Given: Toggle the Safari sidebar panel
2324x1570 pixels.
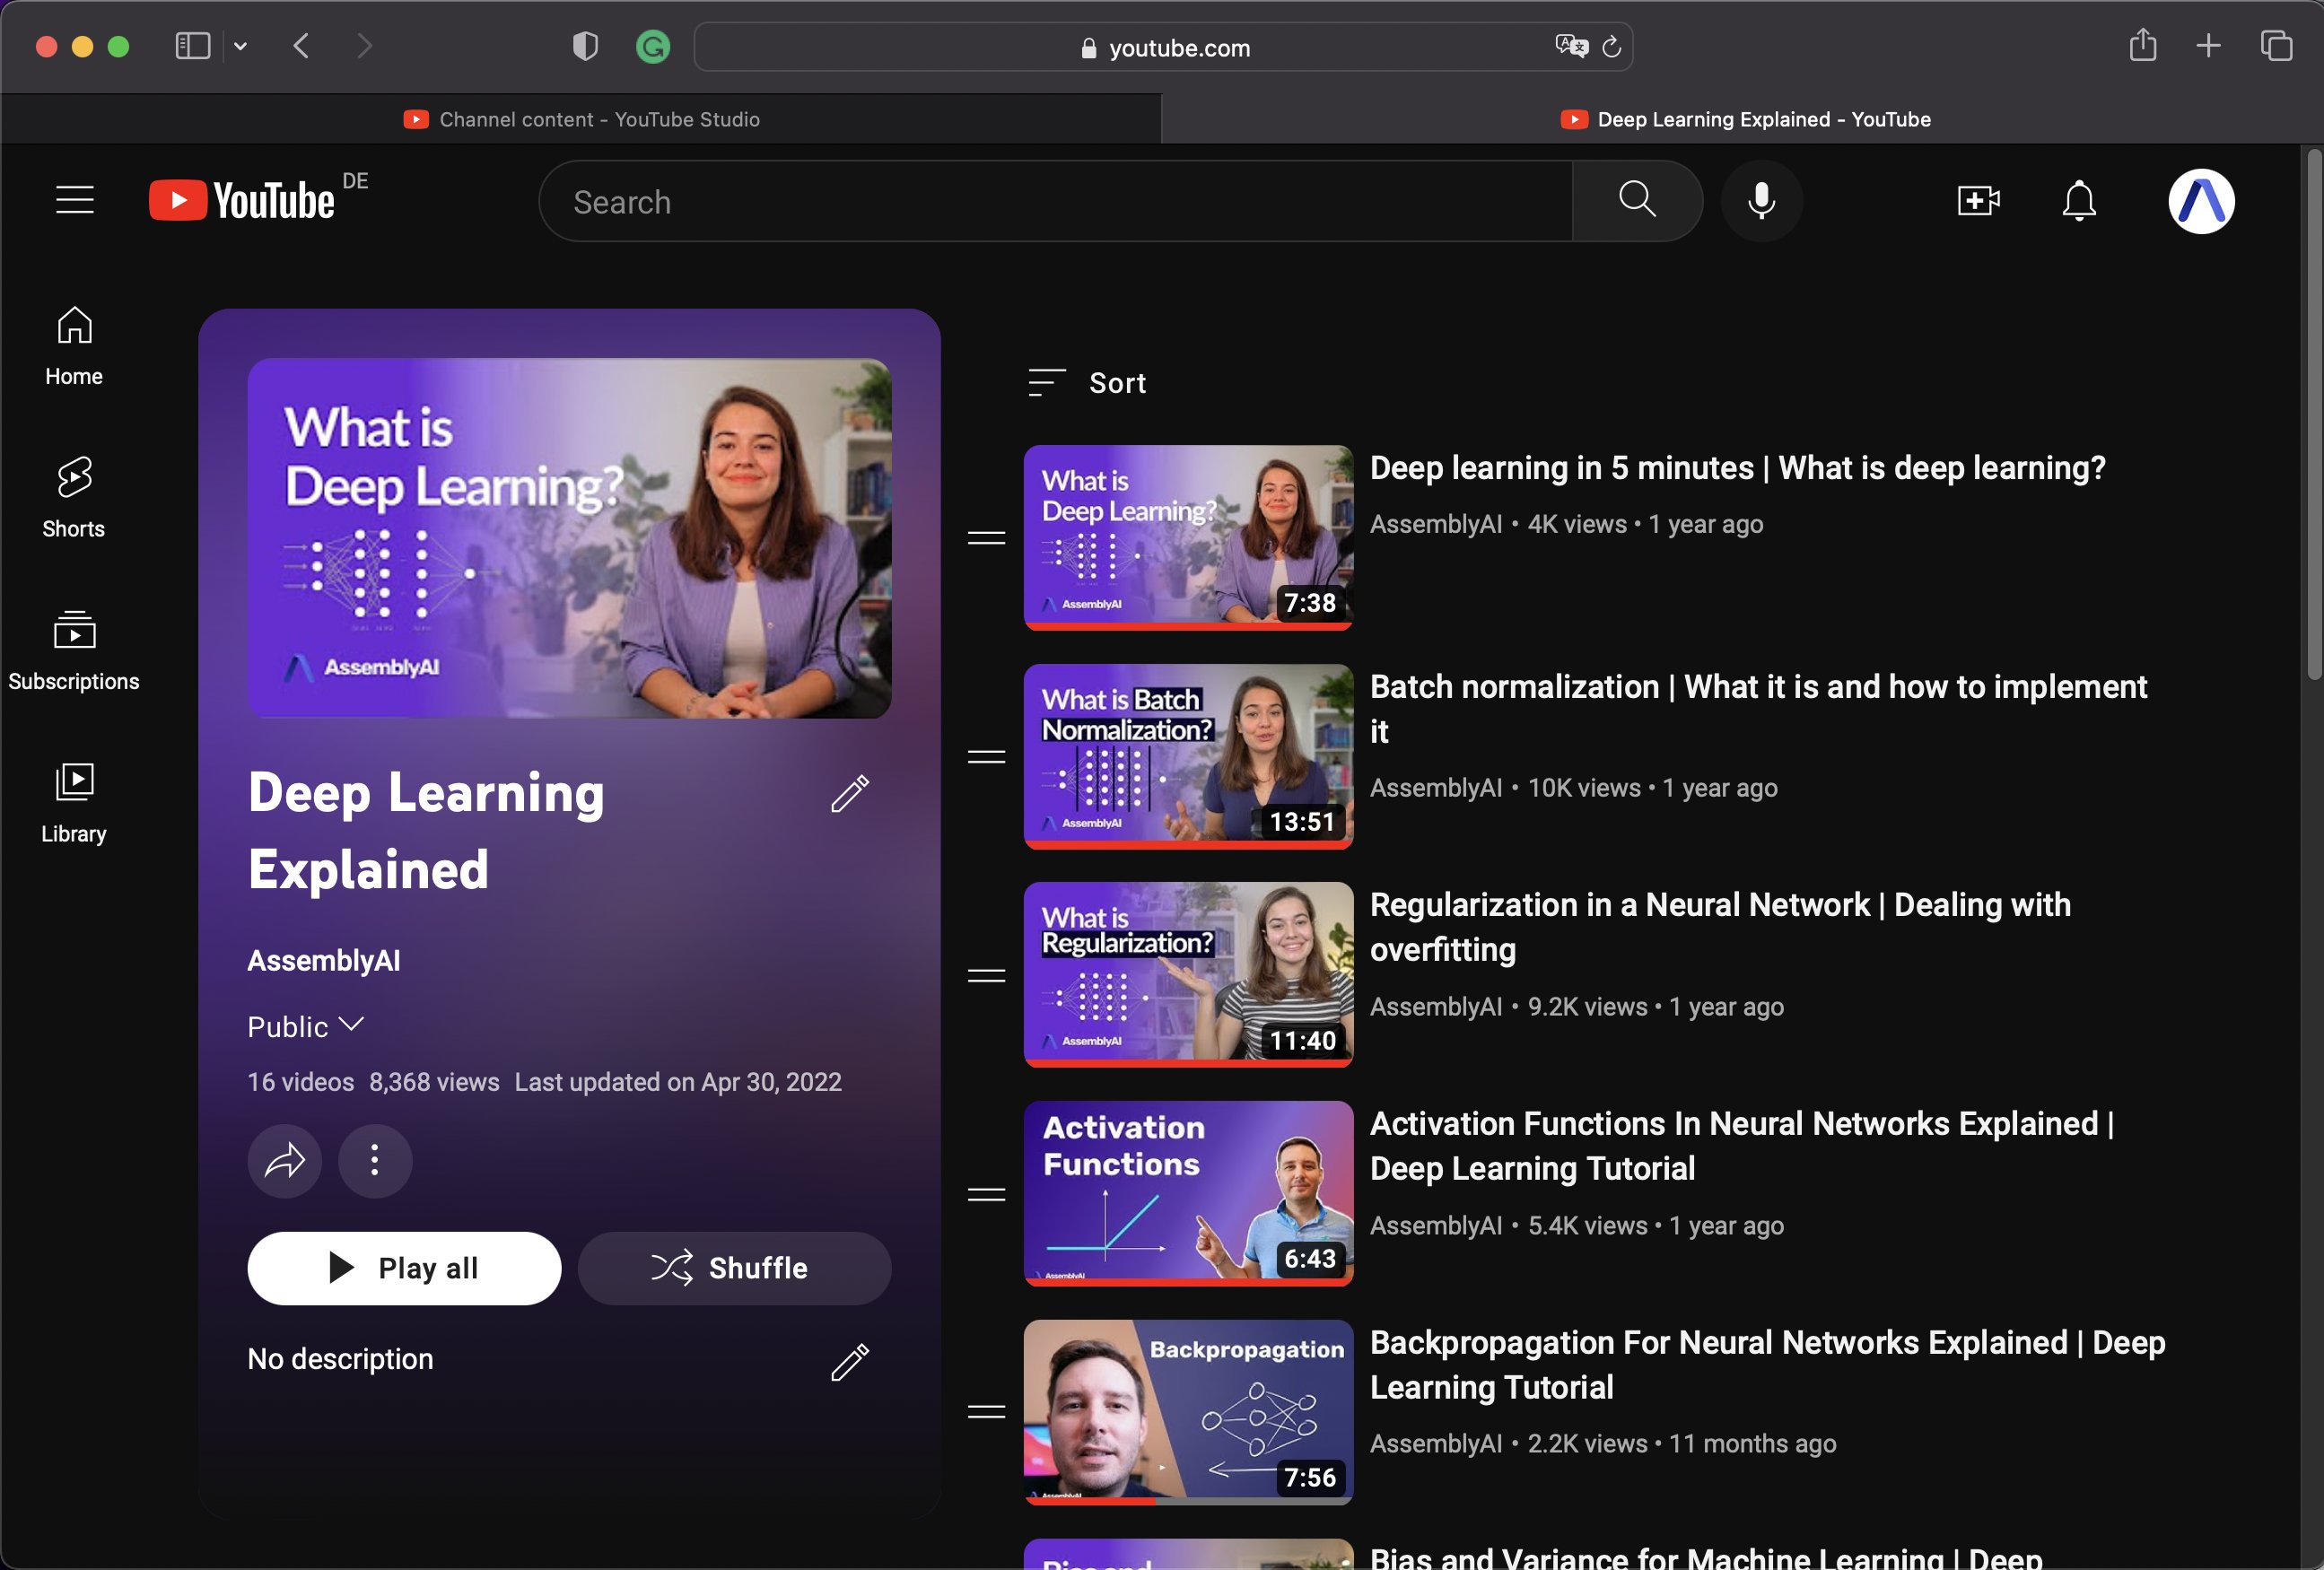Looking at the screenshot, I should [x=192, y=46].
